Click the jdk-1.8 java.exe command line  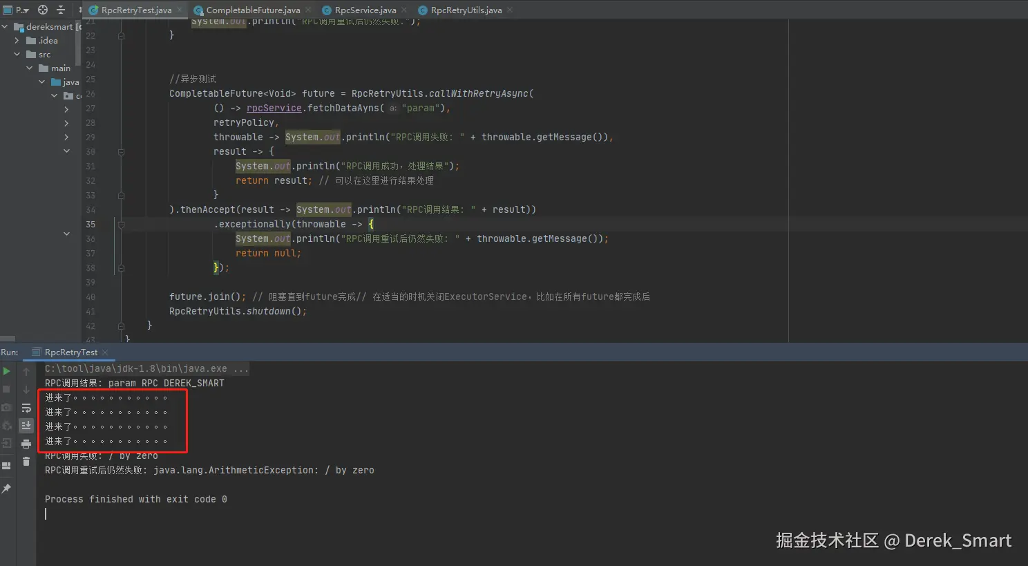146,368
